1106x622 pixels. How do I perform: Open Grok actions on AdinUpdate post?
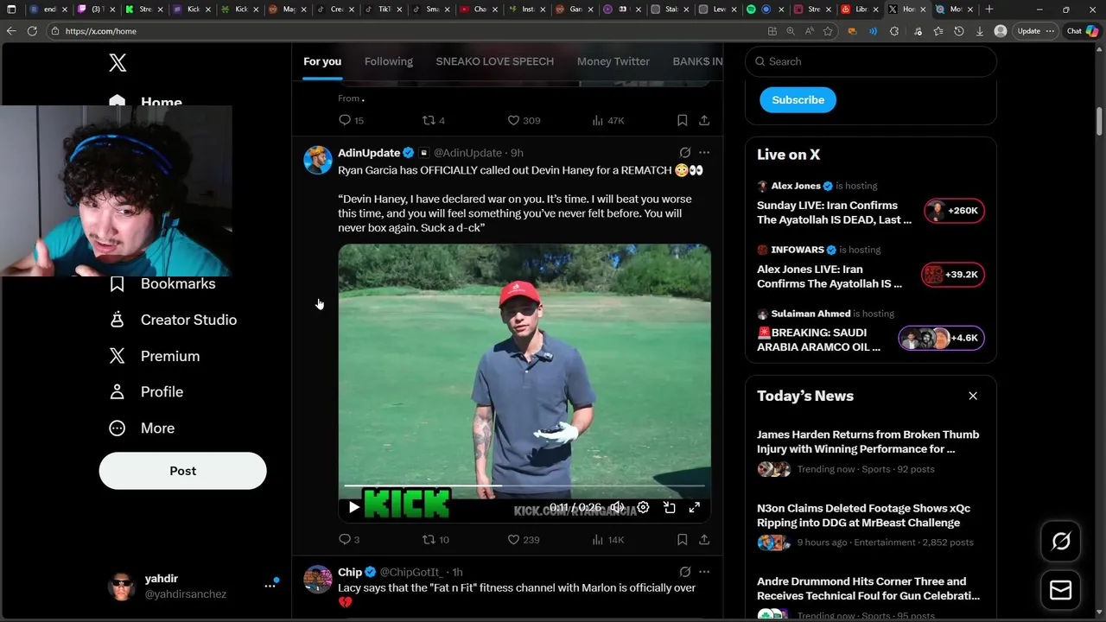pos(685,153)
